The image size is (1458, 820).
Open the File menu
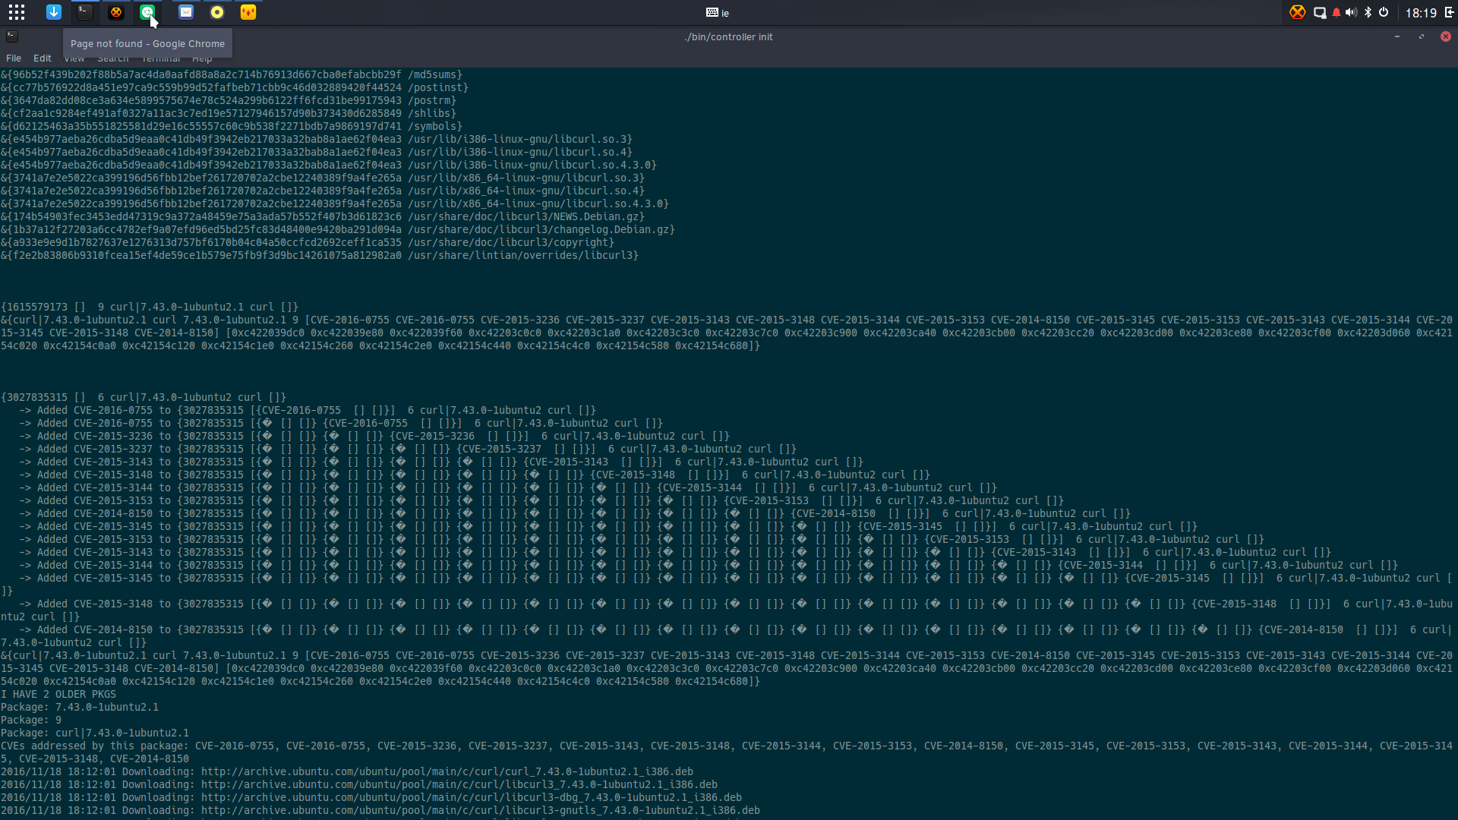pos(14,58)
